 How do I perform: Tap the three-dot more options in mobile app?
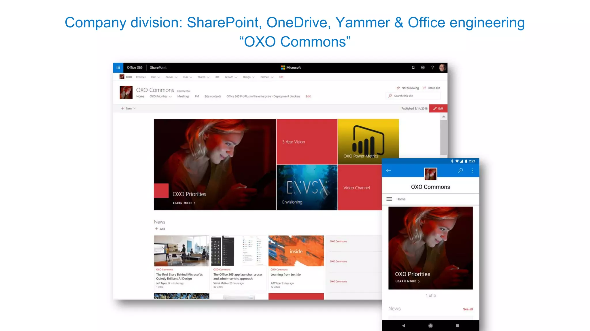pos(473,170)
